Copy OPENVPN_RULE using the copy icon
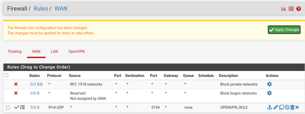The image size is (305, 114). tap(281, 107)
